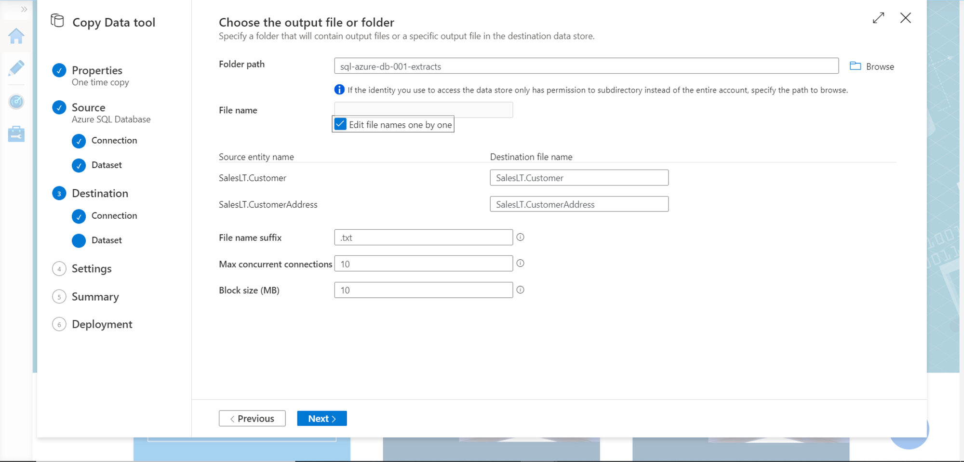Viewport: 964px width, 462px height.
Task: Open the Home icon in left sidebar
Action: coord(16,36)
